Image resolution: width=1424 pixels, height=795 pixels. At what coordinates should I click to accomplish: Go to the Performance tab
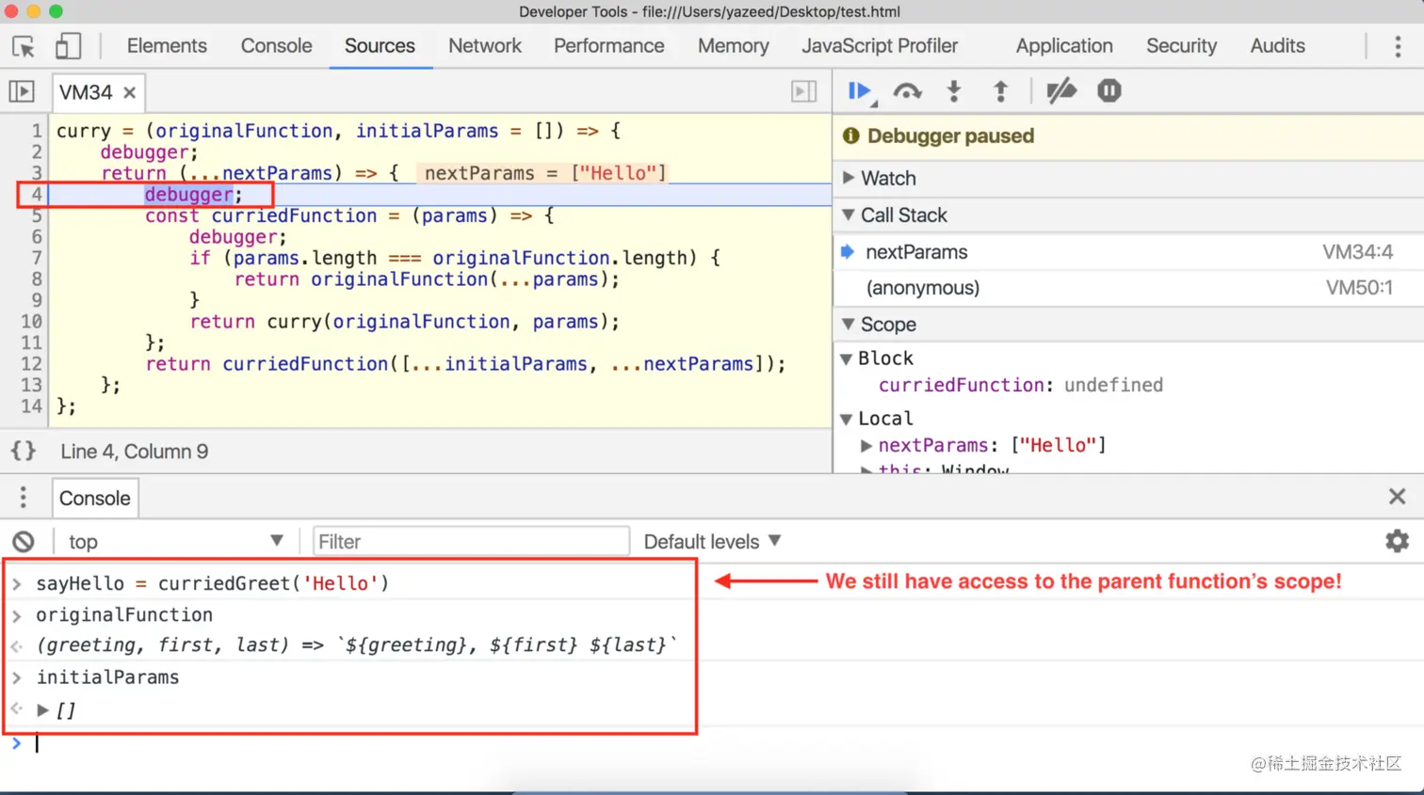point(608,46)
